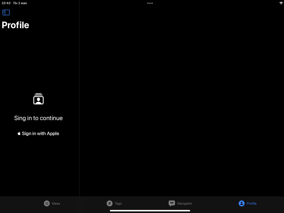
Task: Toggle the sidebar panel icon
Action: 6,12
